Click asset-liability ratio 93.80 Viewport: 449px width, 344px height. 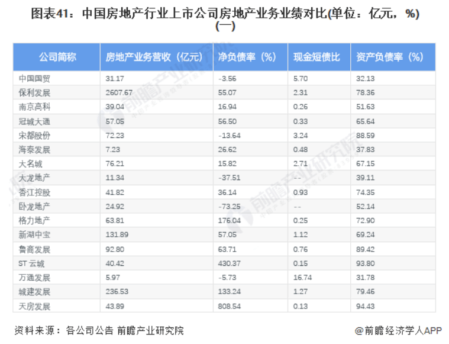point(366,263)
